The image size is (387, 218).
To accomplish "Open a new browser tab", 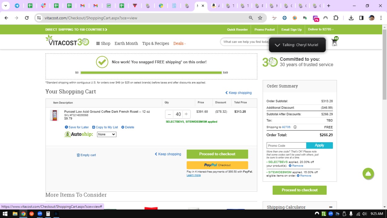I will click(329, 6).
